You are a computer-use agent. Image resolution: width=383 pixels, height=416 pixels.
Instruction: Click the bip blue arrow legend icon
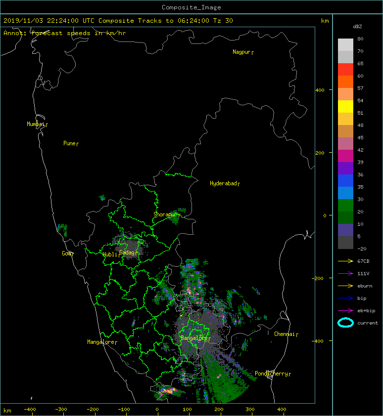[x=345, y=298]
